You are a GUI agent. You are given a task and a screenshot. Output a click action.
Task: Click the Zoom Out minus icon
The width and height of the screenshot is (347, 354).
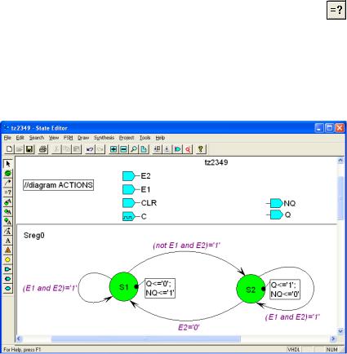point(123,149)
